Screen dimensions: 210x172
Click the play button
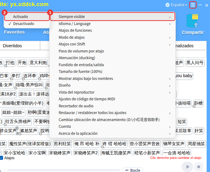point(187,167)
